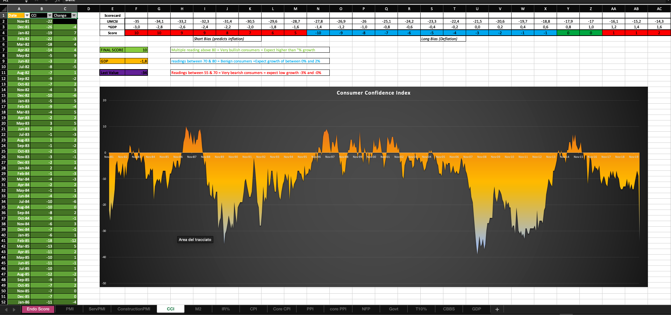Select column D header
This screenshot has width=671, height=315.
click(88, 9)
